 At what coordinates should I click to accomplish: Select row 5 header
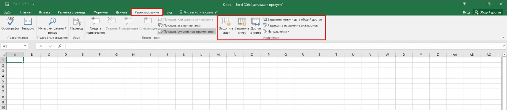3,81
